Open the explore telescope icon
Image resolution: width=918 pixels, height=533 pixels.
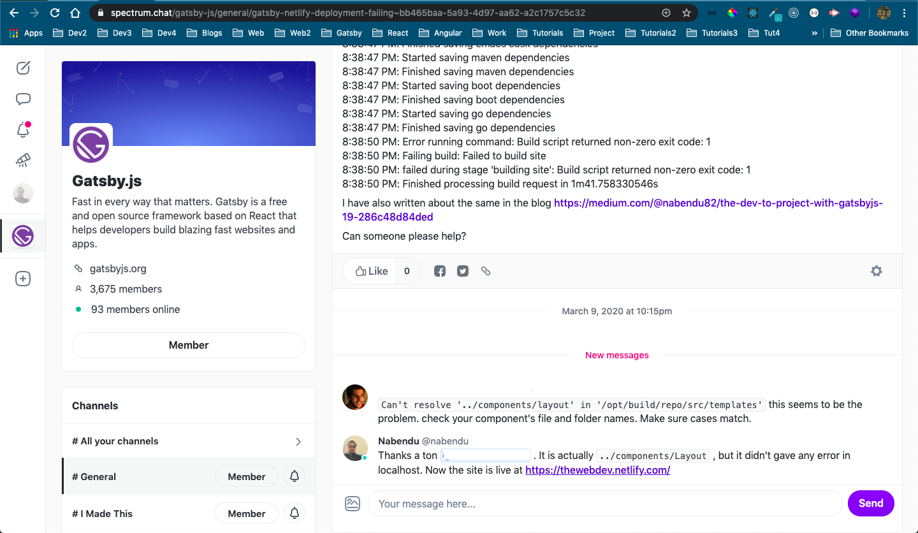23,160
